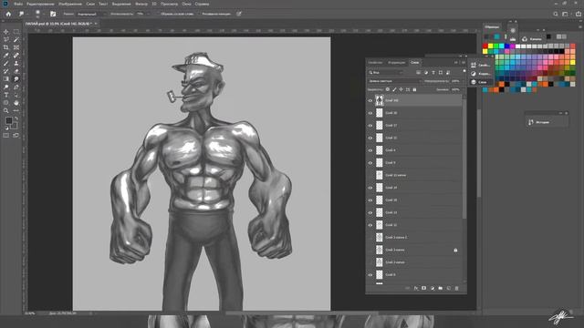
Task: Toggle visibility of Слой 9
Action: [x=370, y=163]
